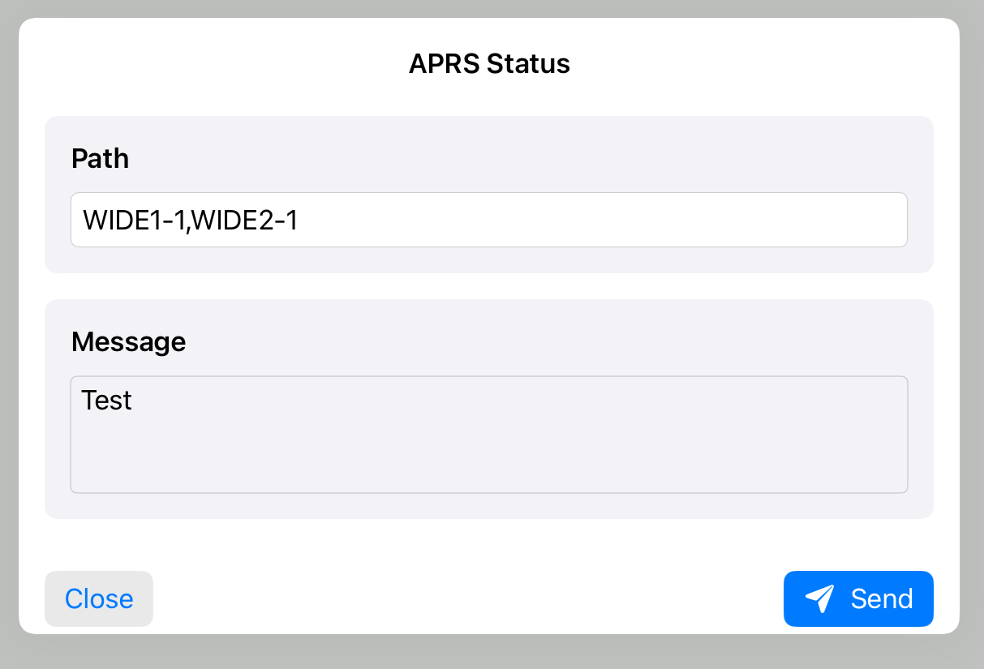The width and height of the screenshot is (984, 669).
Task: Focus the Path text field
Action: tap(488, 220)
